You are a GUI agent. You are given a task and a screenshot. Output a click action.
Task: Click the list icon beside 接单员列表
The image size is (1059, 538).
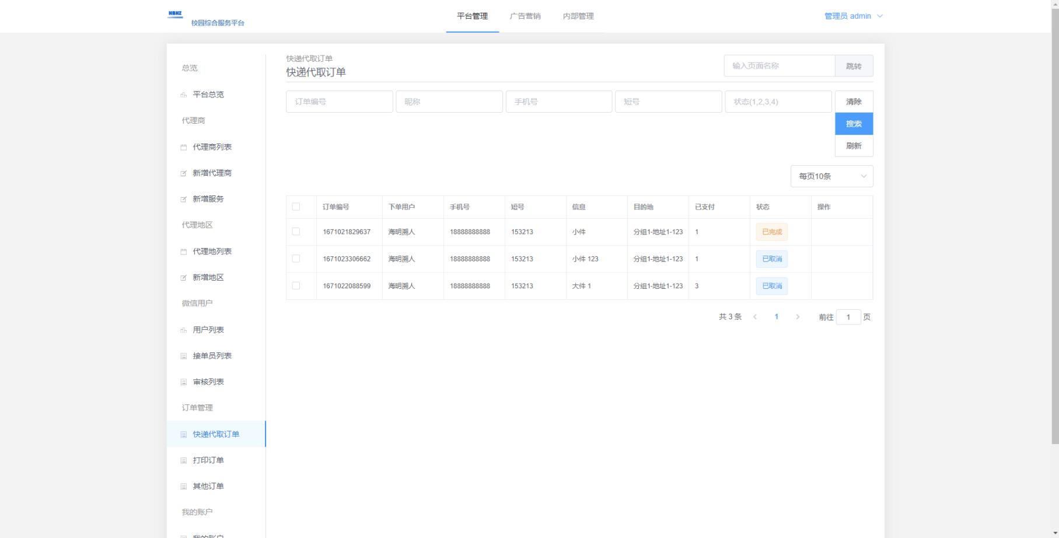coord(184,356)
